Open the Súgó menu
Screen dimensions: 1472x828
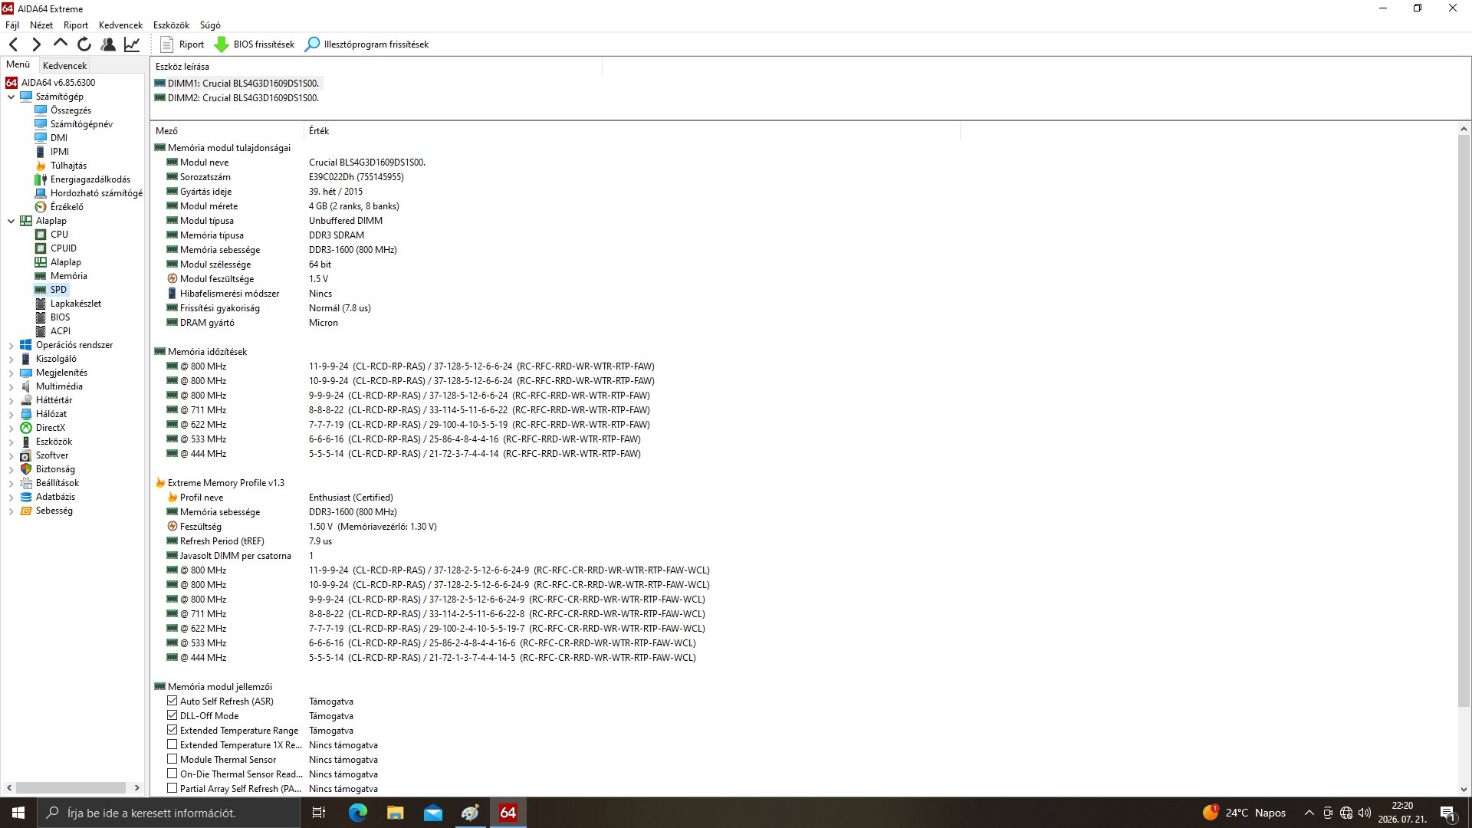(x=210, y=25)
